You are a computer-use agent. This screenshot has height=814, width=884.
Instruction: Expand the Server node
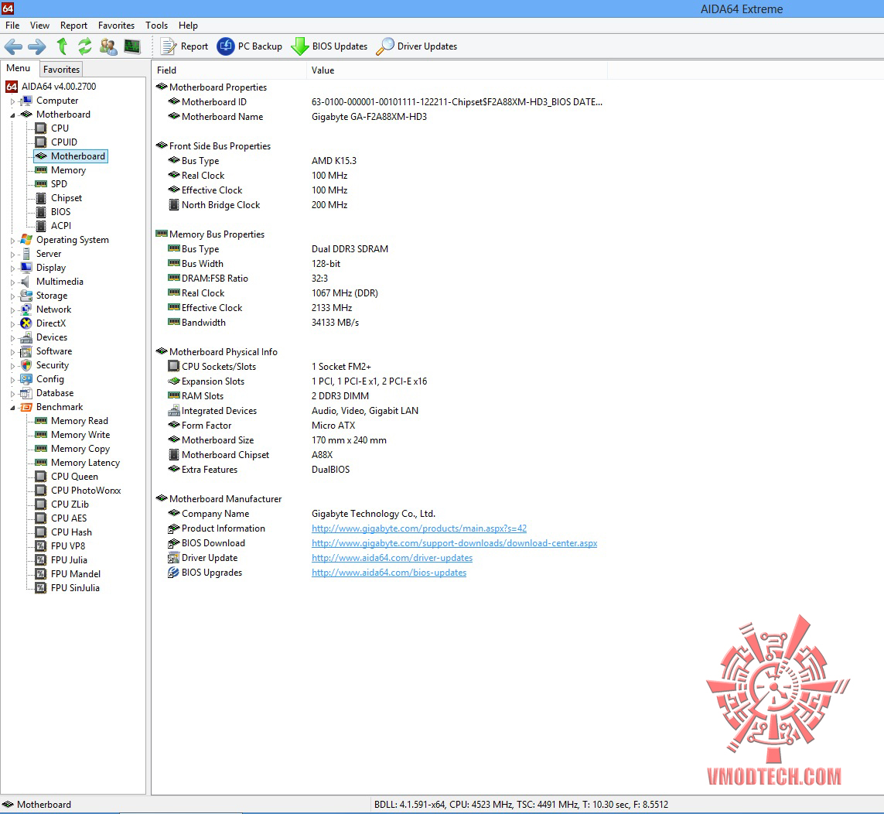(12, 255)
